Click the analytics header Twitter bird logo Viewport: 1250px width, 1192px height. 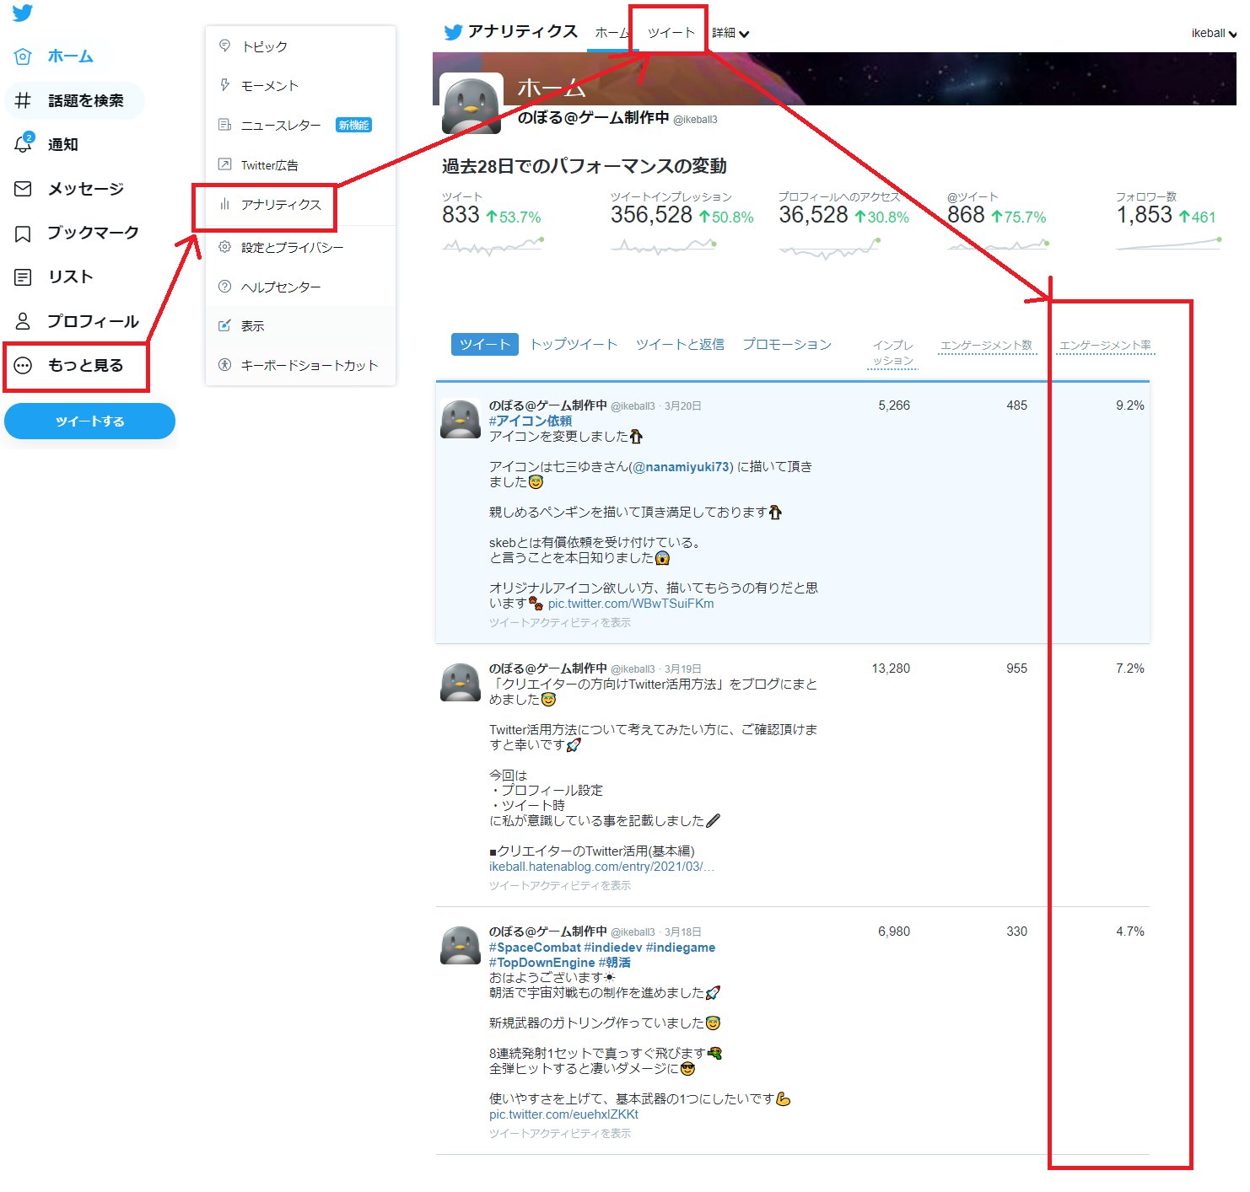tap(453, 32)
